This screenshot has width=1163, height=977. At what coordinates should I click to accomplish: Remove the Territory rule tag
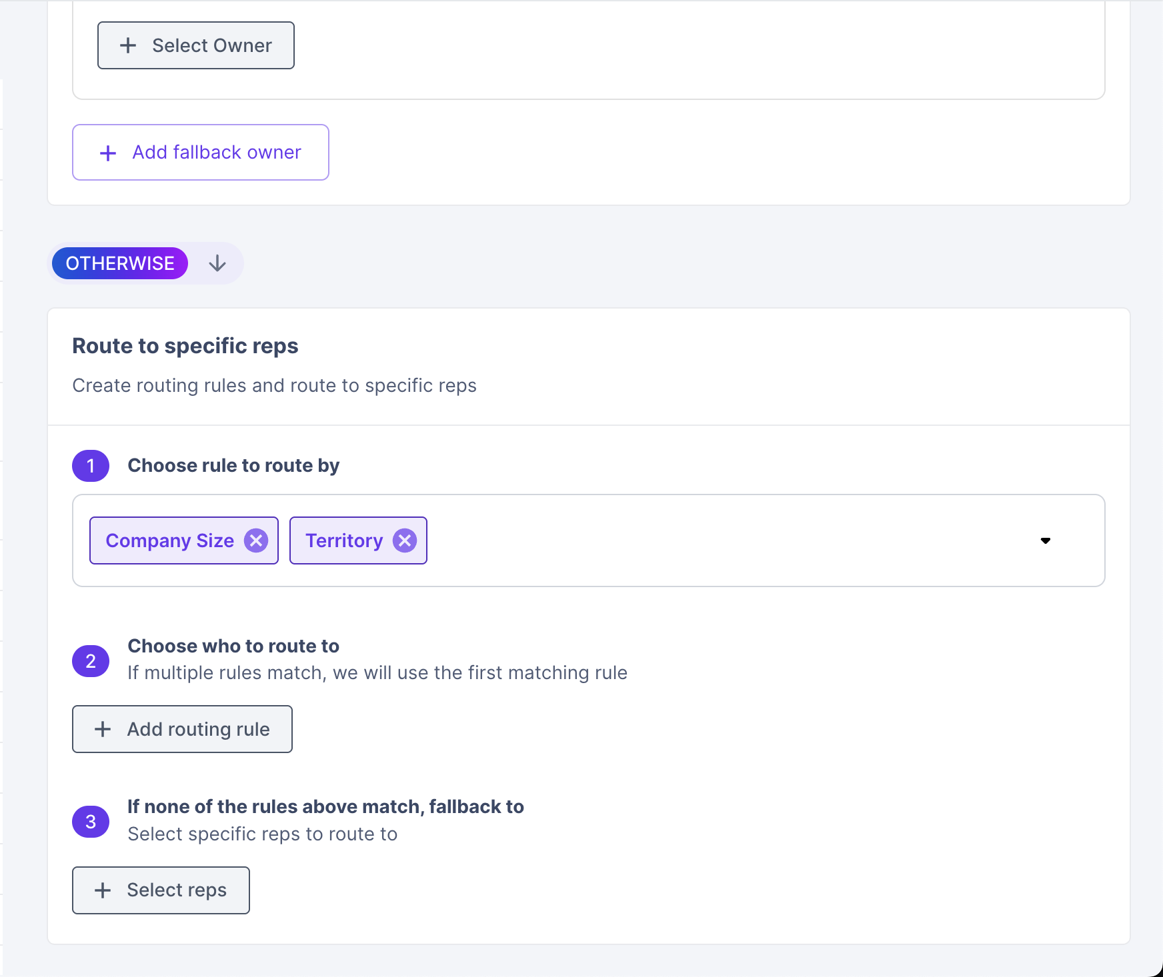[x=405, y=540]
